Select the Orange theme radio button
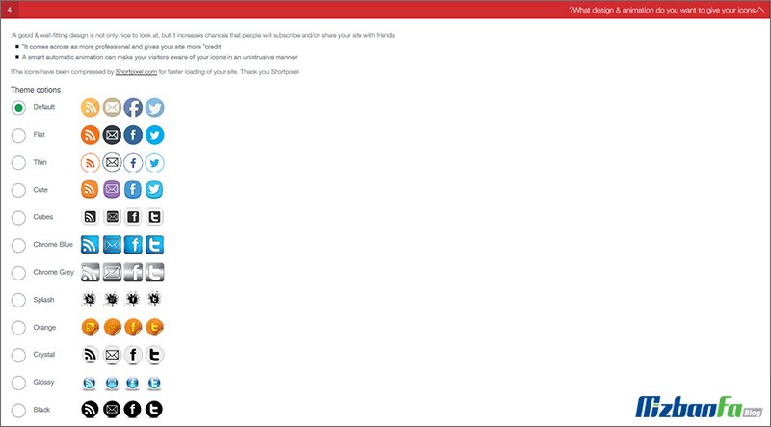771x427 pixels. click(18, 328)
